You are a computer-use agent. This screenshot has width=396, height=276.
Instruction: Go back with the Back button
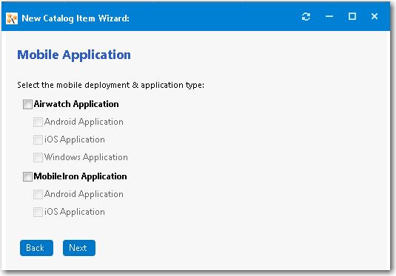(36, 248)
